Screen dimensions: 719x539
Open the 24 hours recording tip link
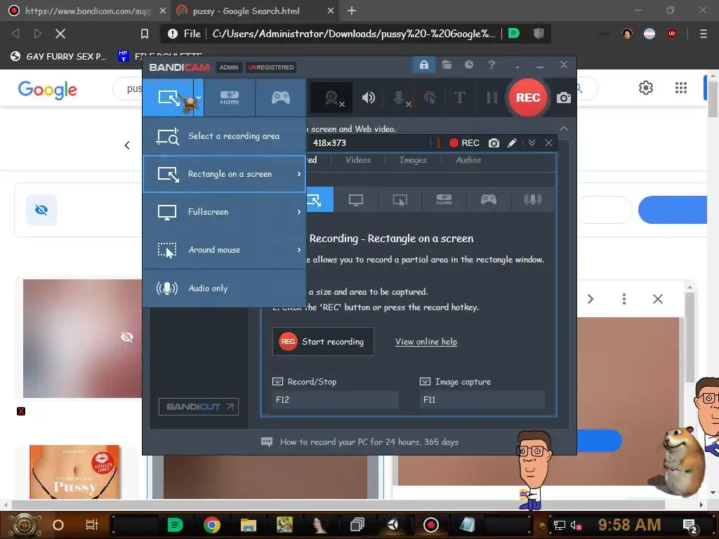pyautogui.click(x=369, y=442)
